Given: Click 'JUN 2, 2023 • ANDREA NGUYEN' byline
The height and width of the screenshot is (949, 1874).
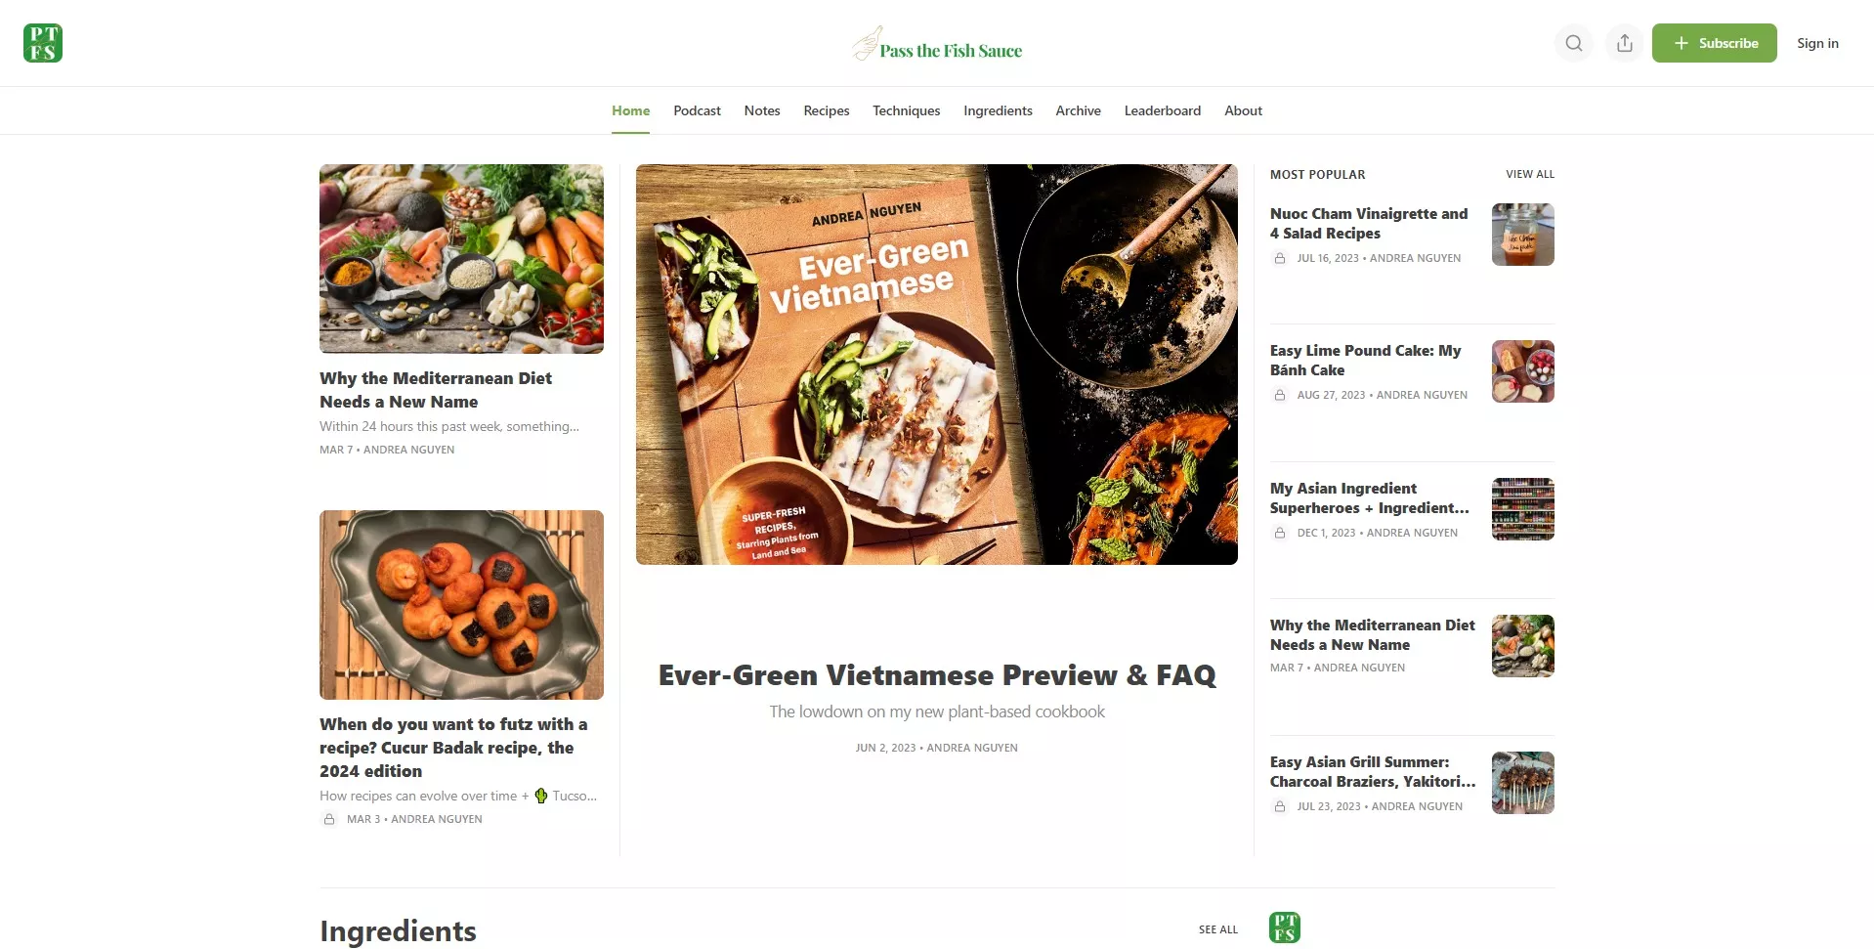Looking at the screenshot, I should click(x=937, y=748).
